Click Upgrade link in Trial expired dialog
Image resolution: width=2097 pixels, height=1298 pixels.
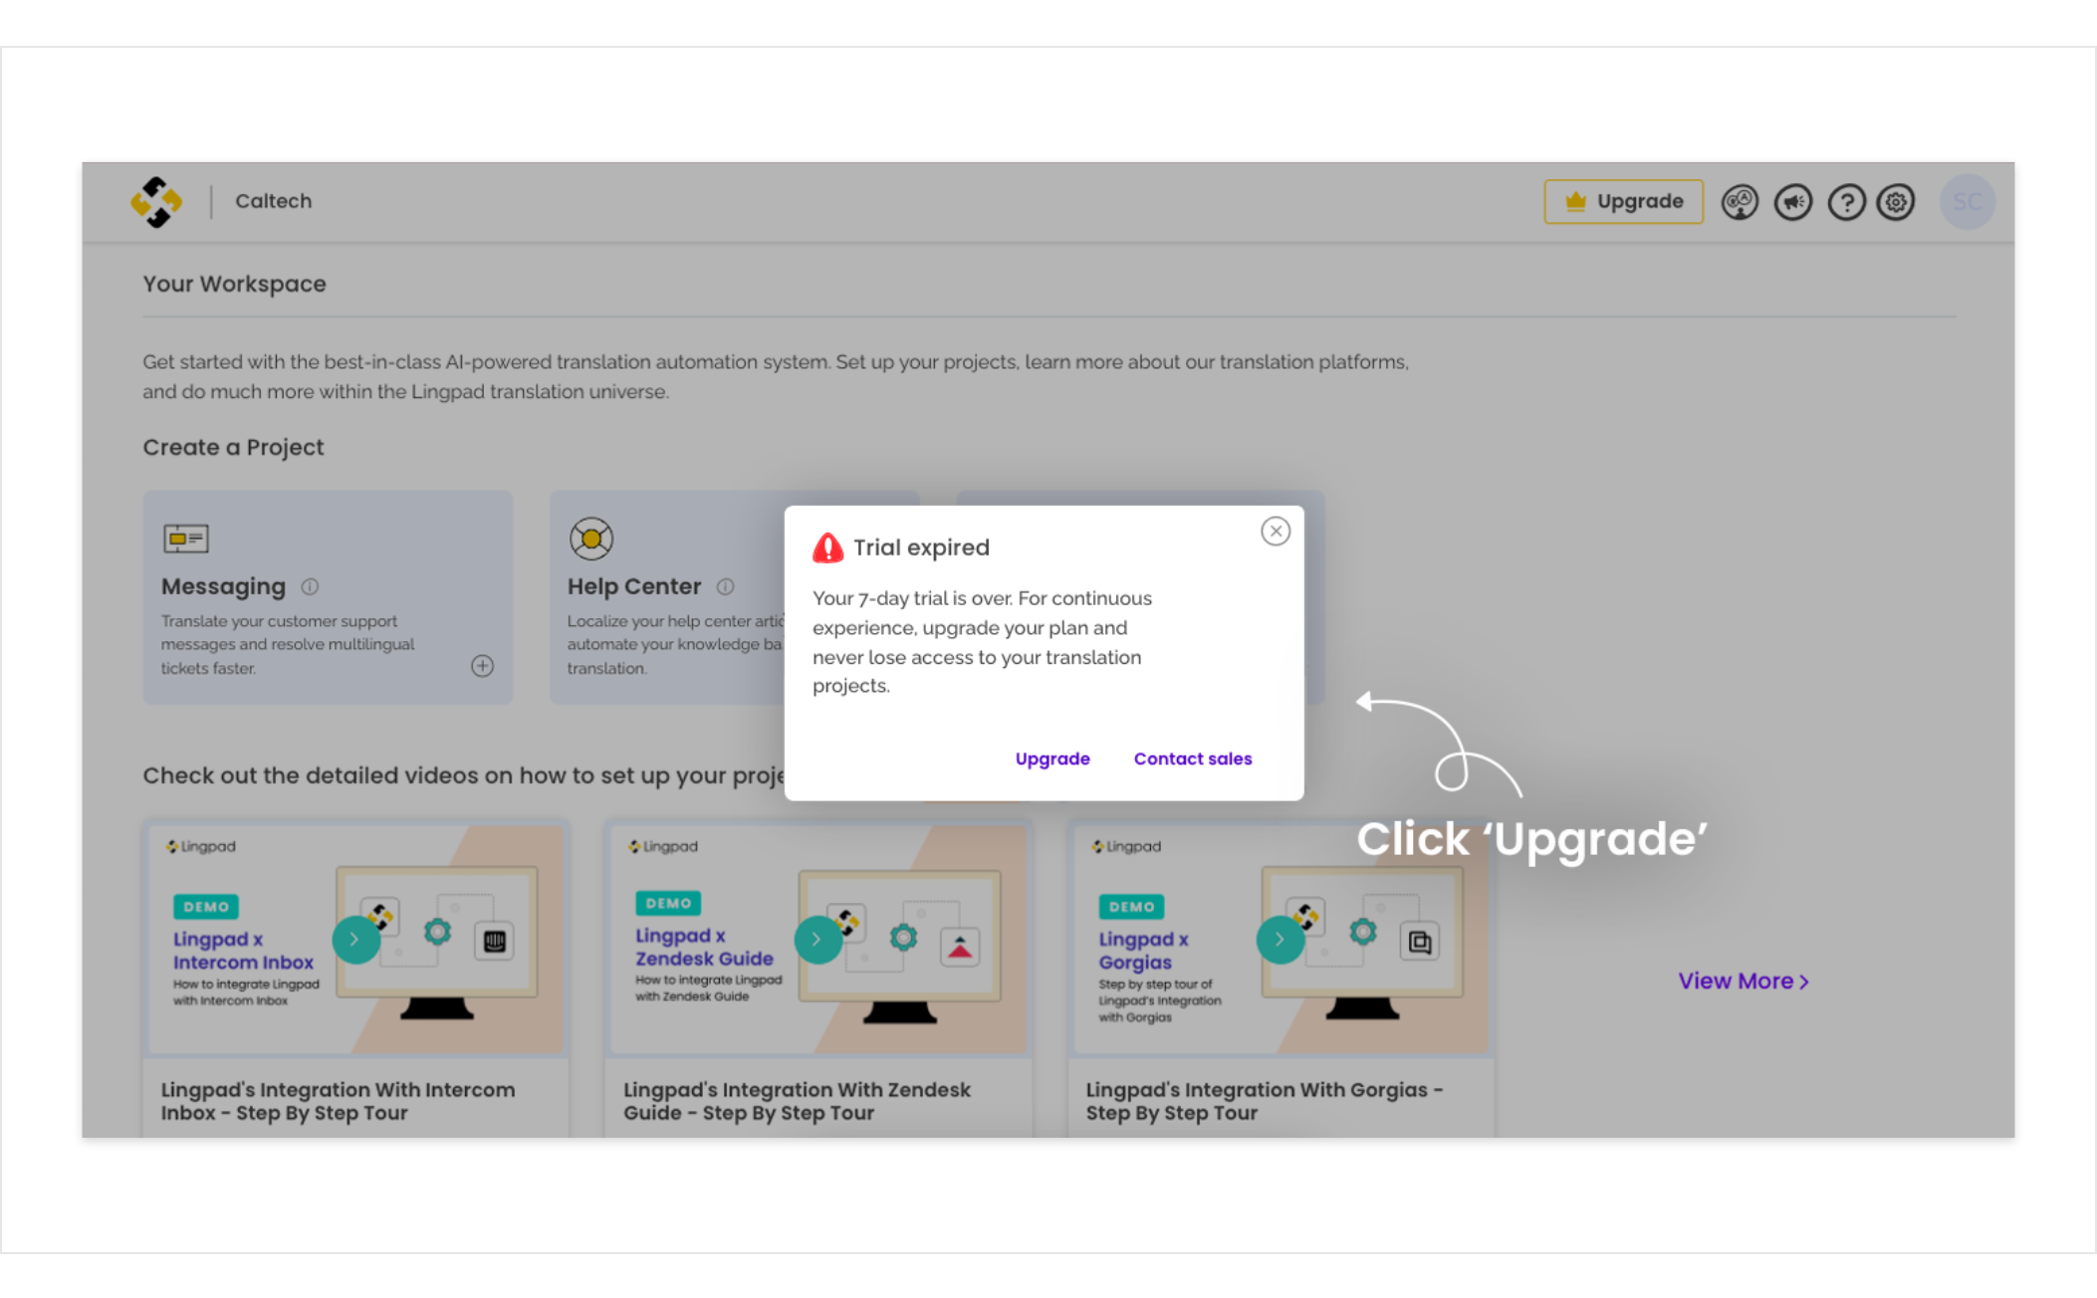1052,758
